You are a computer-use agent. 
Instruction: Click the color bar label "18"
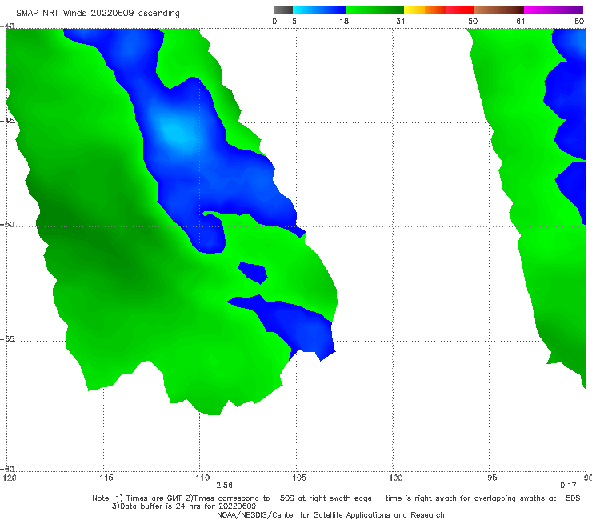click(x=344, y=21)
